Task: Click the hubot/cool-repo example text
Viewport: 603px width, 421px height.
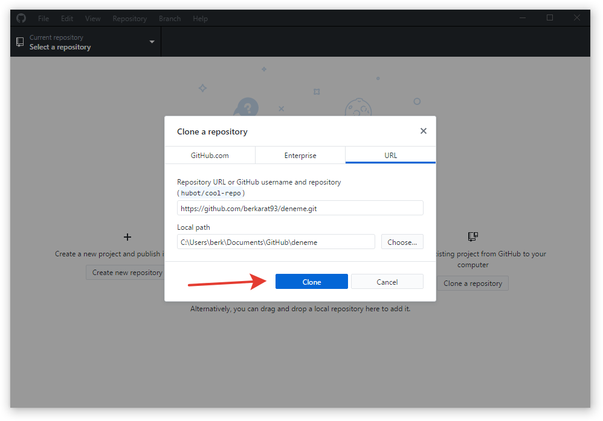Action: pyautogui.click(x=211, y=193)
